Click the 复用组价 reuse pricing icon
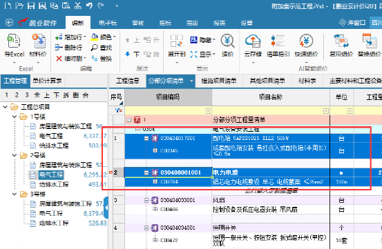382x249 pixels. pyautogui.click(x=341, y=41)
